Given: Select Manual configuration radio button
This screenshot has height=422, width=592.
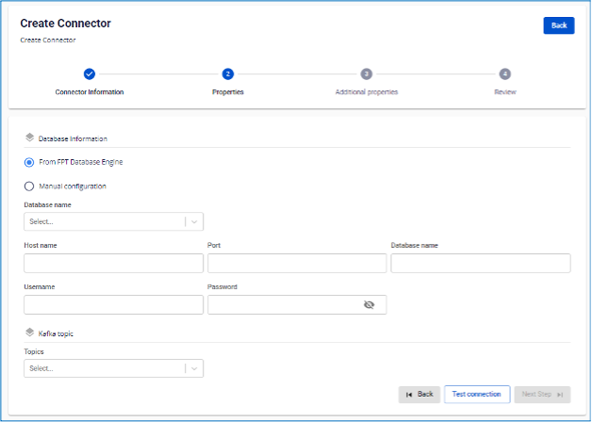Looking at the screenshot, I should 29,187.
